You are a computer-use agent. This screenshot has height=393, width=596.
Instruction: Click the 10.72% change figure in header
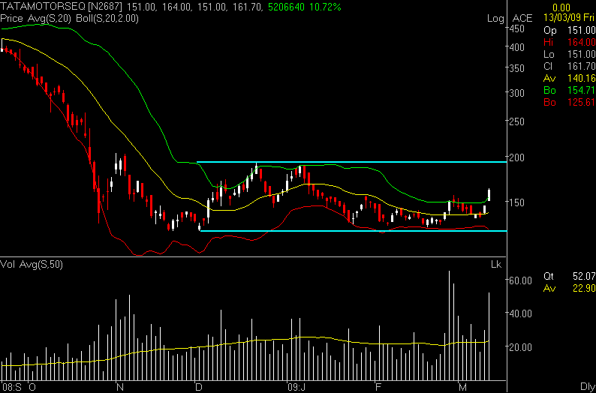324,7
